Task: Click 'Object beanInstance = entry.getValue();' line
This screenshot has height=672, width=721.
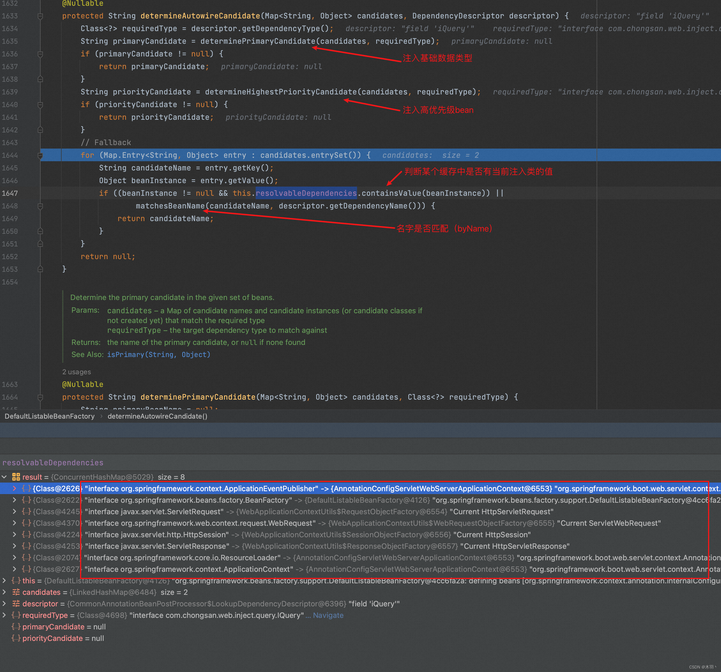Action: click(189, 181)
